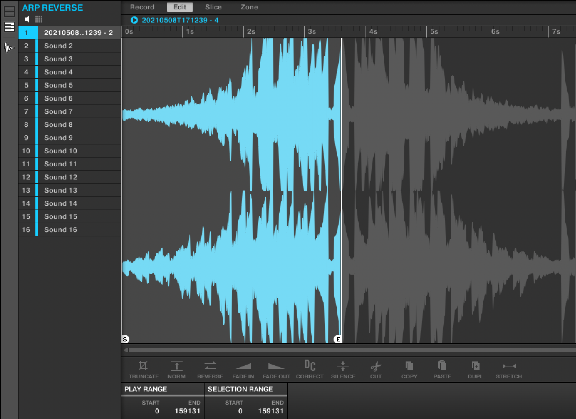The image size is (576, 419).
Task: Open the Record tab
Action: point(142,7)
